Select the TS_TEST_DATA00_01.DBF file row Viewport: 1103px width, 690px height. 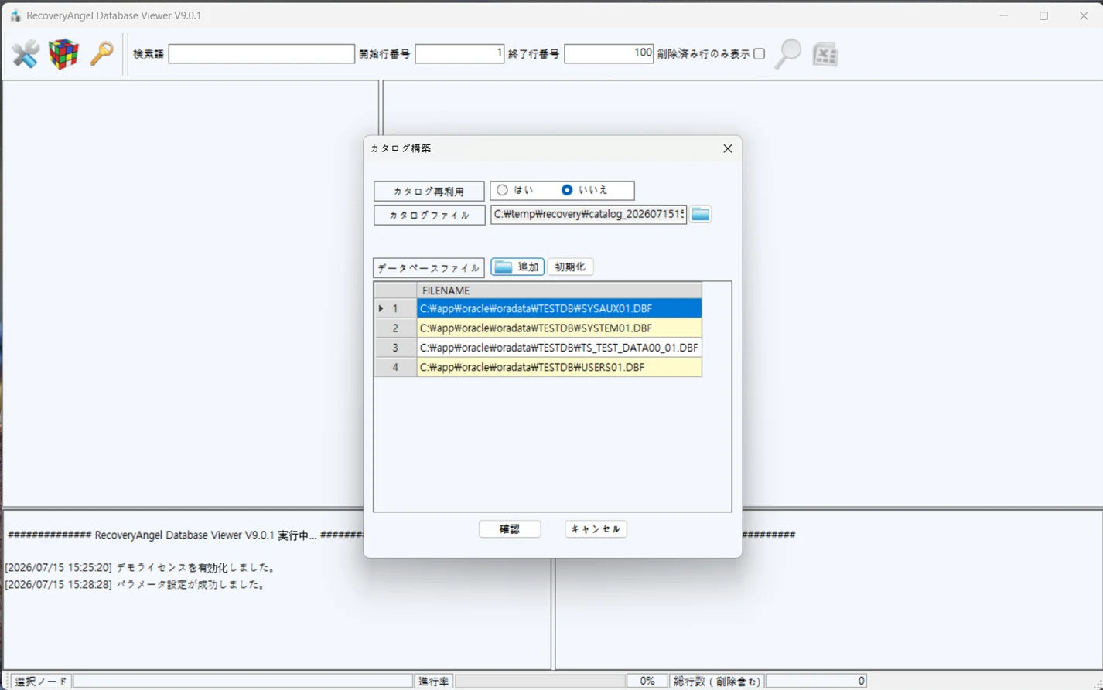[559, 348]
